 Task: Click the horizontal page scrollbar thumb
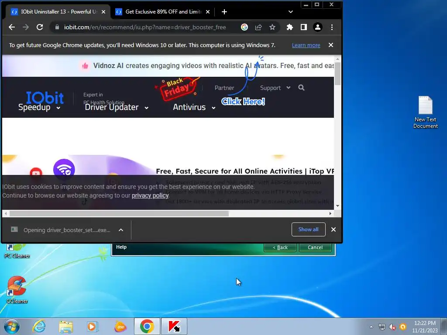(119, 213)
